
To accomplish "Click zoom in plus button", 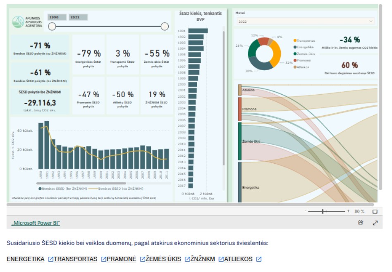I will pos(348,211).
